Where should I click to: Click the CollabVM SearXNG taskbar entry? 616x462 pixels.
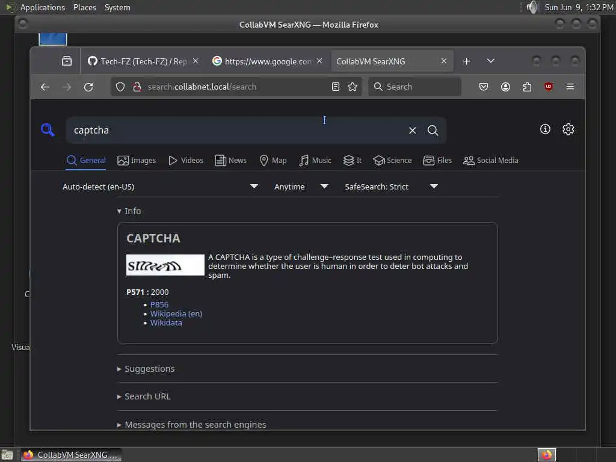[x=71, y=455]
